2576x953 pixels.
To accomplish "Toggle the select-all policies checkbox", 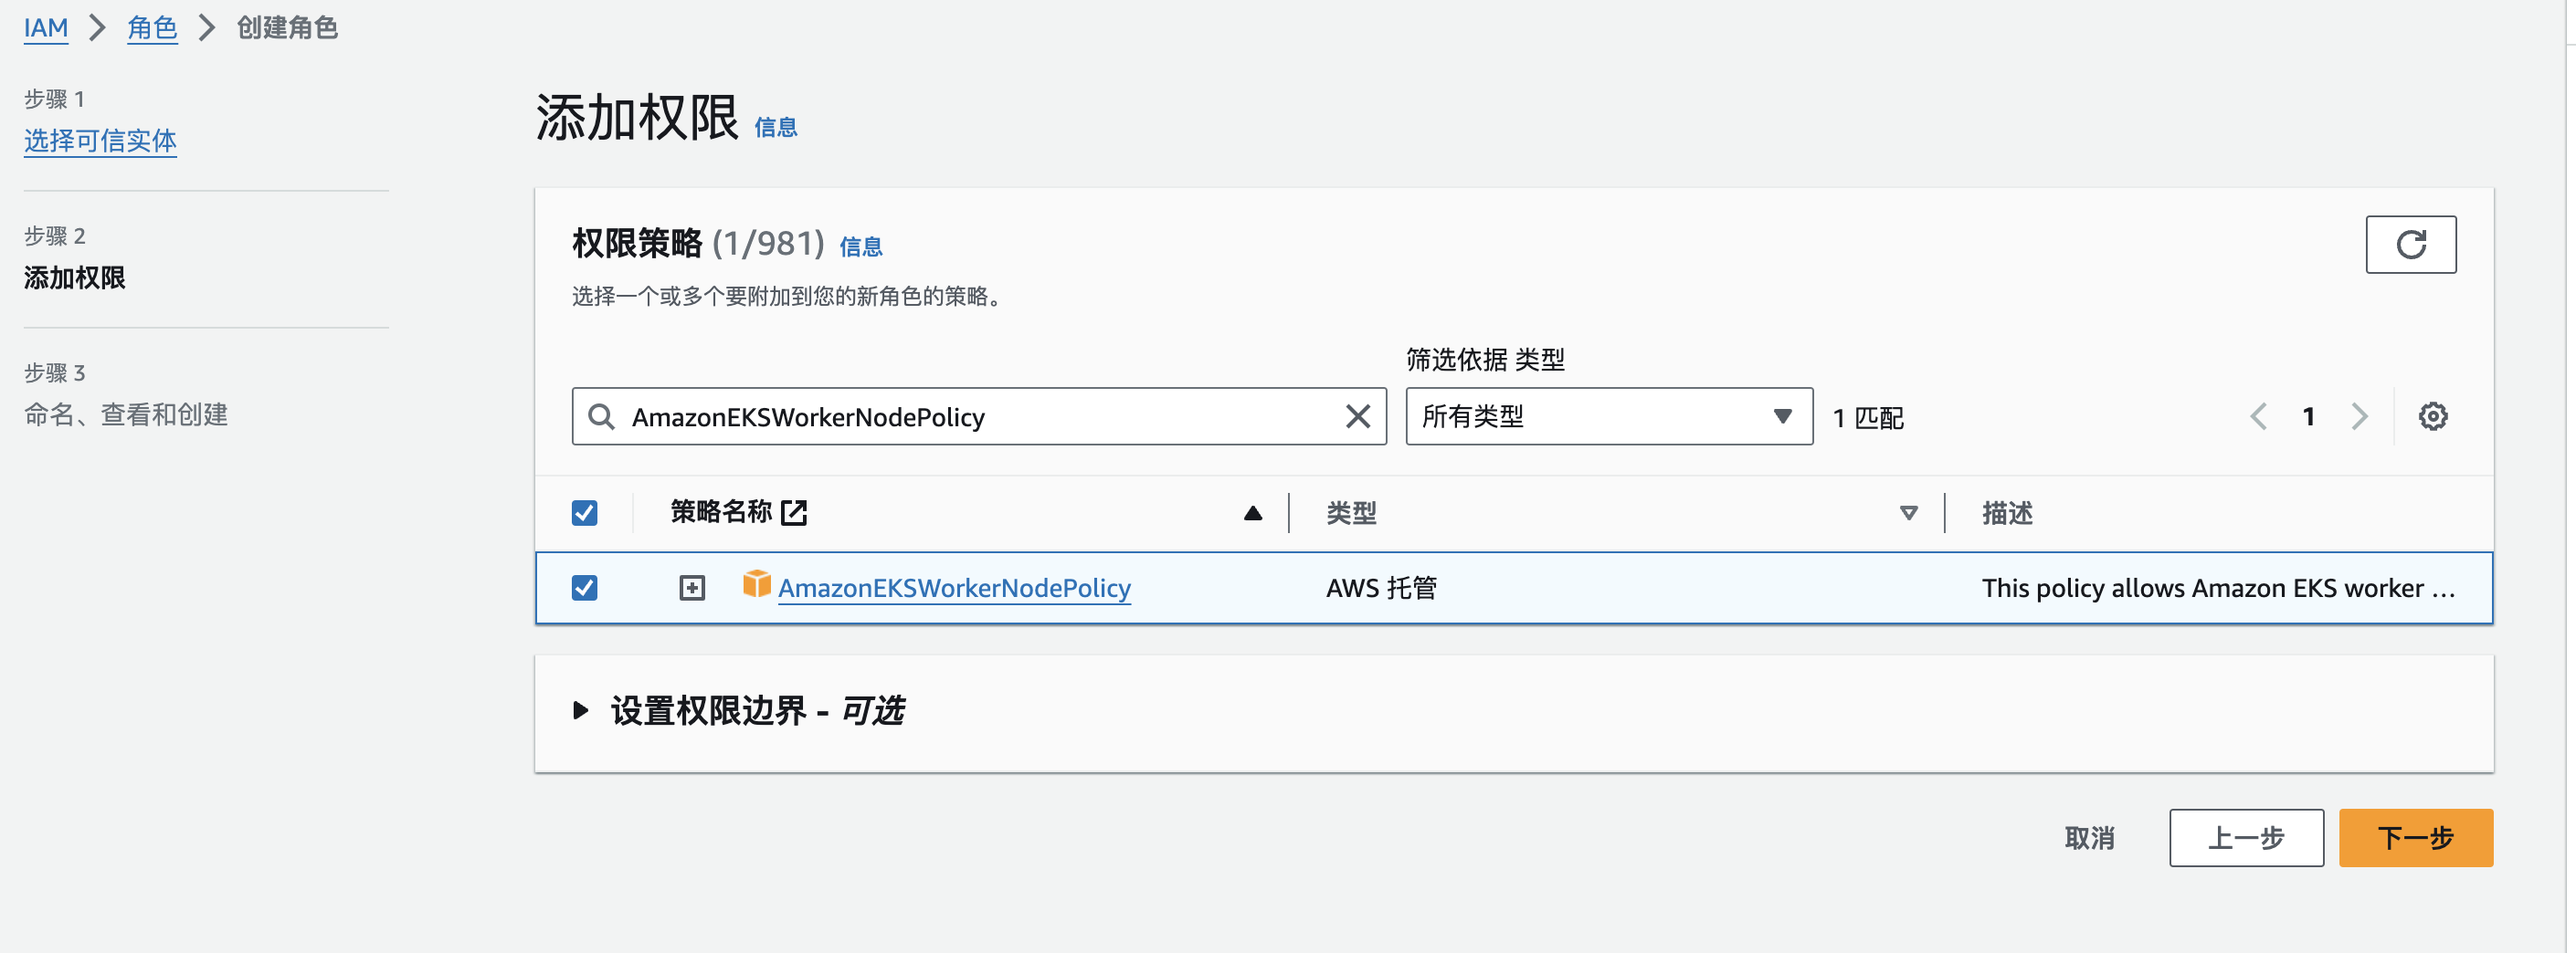I will point(584,513).
